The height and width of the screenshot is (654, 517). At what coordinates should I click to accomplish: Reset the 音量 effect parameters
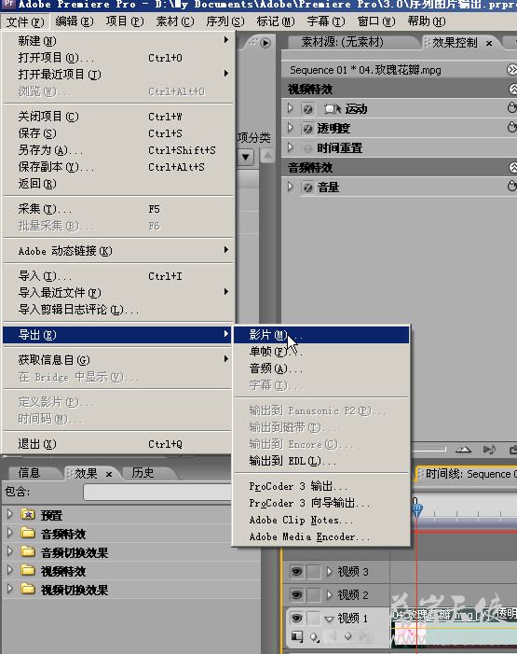pos(512,186)
